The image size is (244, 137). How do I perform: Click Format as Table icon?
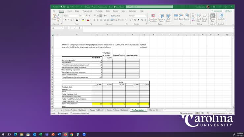click(162, 17)
